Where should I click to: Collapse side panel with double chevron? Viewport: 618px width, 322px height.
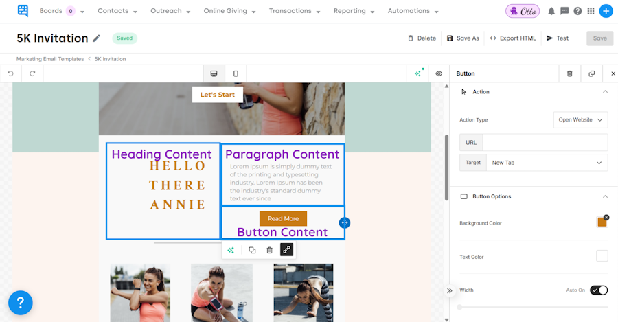point(449,291)
